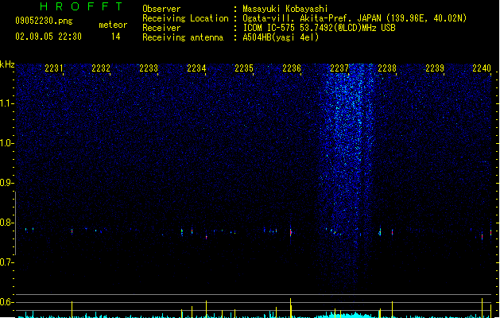Click the date 02.09.05 22:30
Screen dimensions: 500x318
tap(48, 37)
